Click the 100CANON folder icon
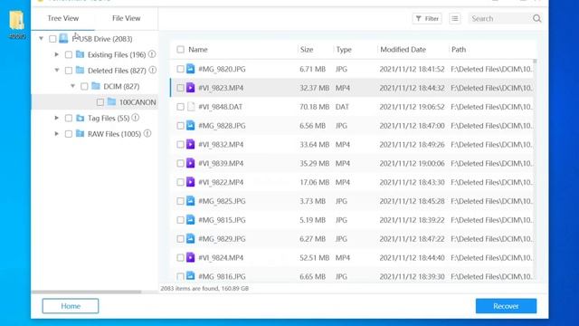 [111, 101]
